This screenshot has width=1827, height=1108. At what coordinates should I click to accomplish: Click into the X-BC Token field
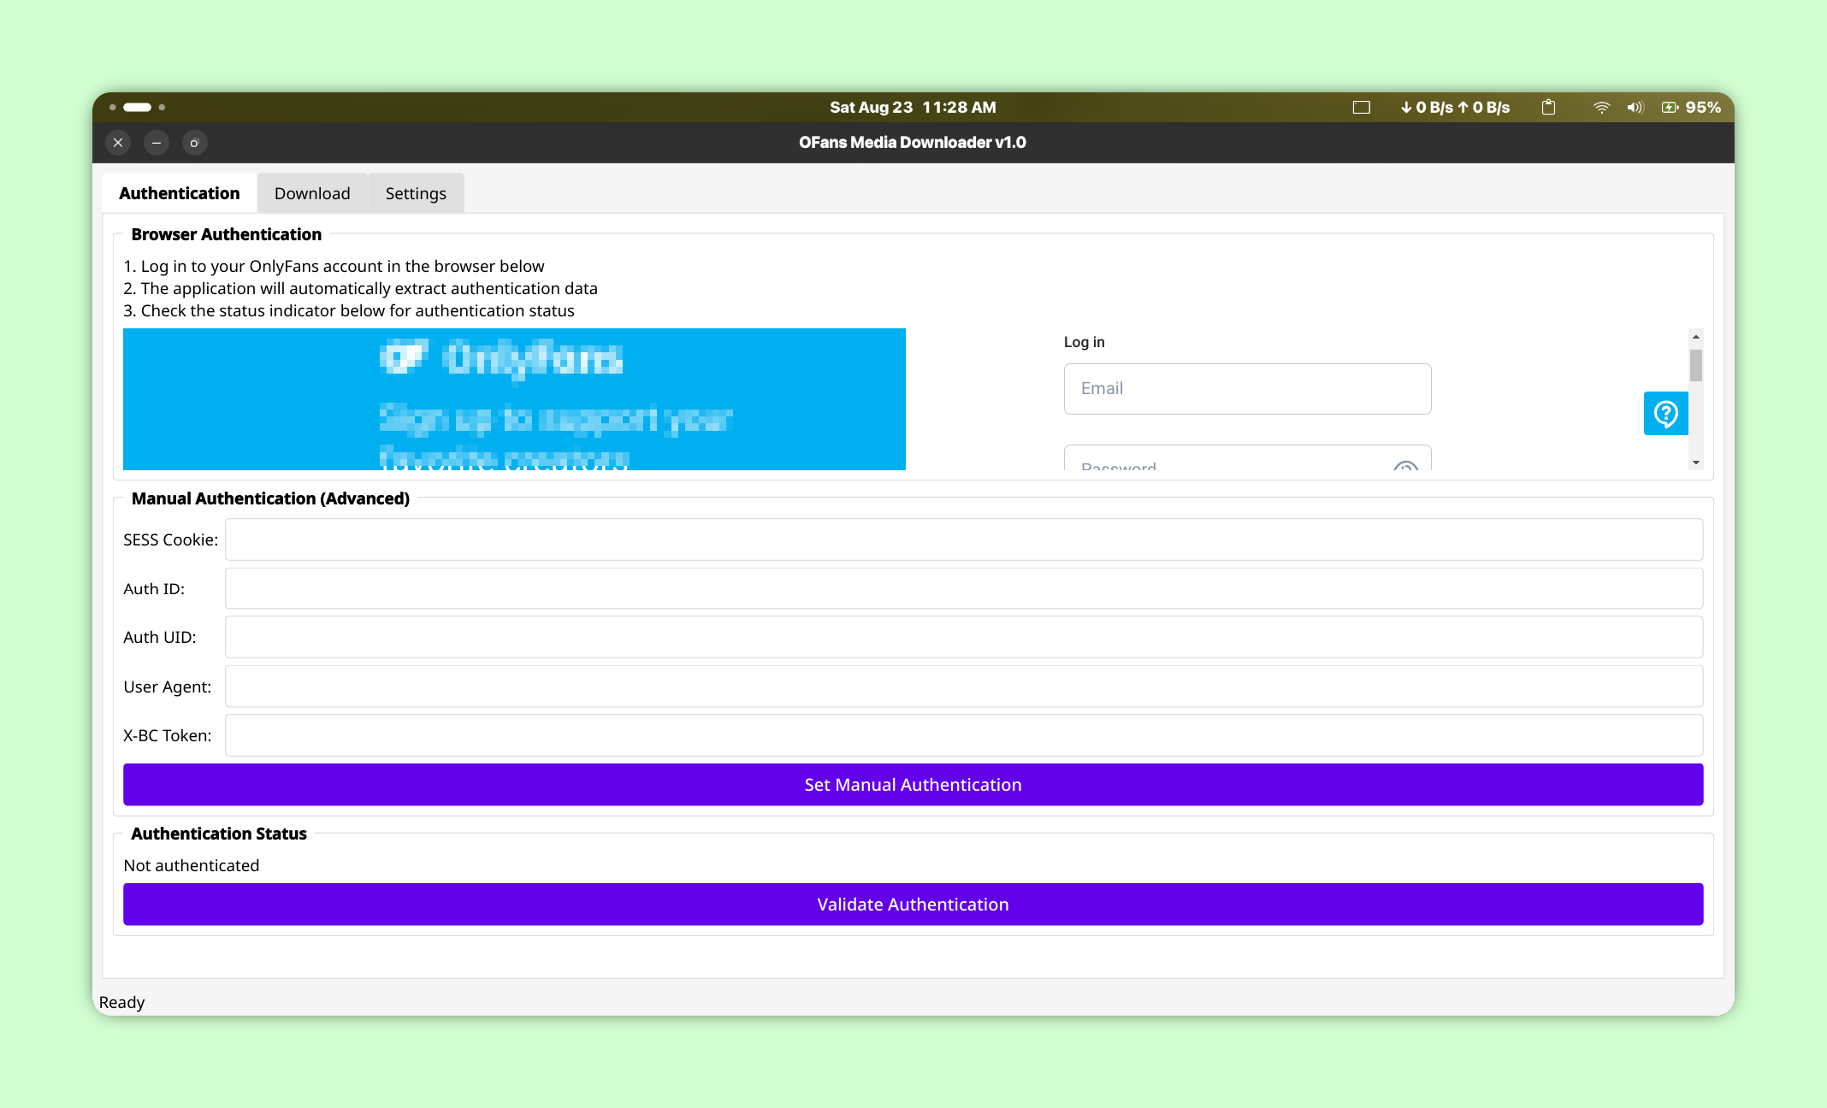(x=964, y=735)
